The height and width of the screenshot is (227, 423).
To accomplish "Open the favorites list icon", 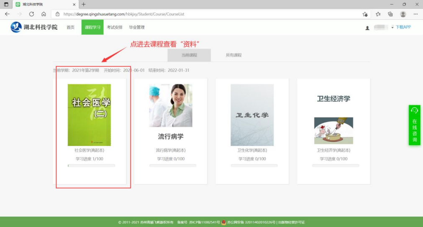I will coord(378,14).
